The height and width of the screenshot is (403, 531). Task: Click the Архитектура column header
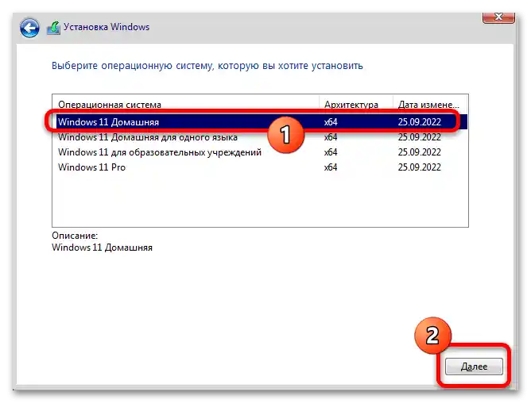pyautogui.click(x=356, y=105)
